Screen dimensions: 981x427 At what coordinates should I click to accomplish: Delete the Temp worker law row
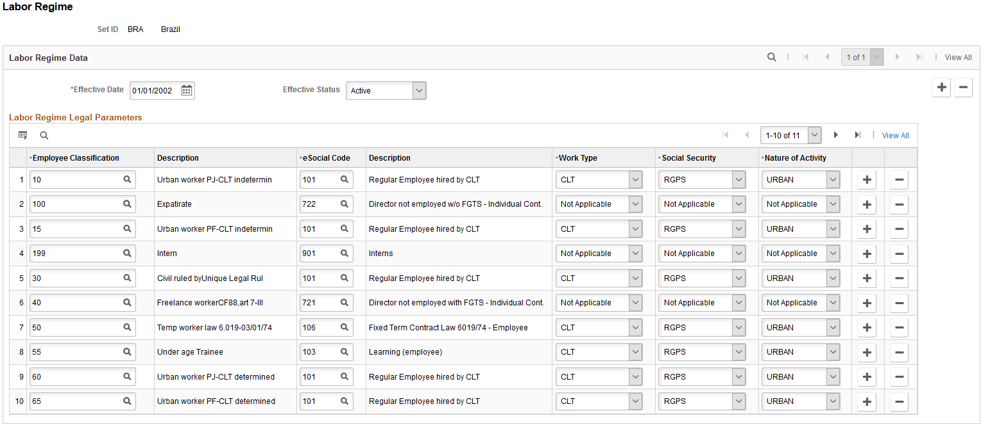[x=899, y=328]
